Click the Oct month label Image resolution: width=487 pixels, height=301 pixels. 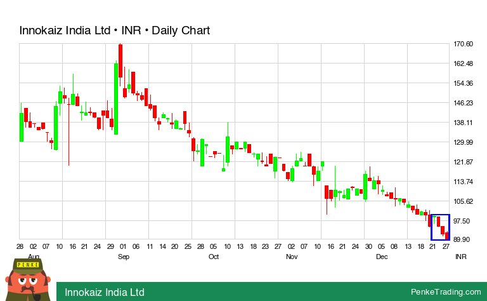pyautogui.click(x=213, y=257)
